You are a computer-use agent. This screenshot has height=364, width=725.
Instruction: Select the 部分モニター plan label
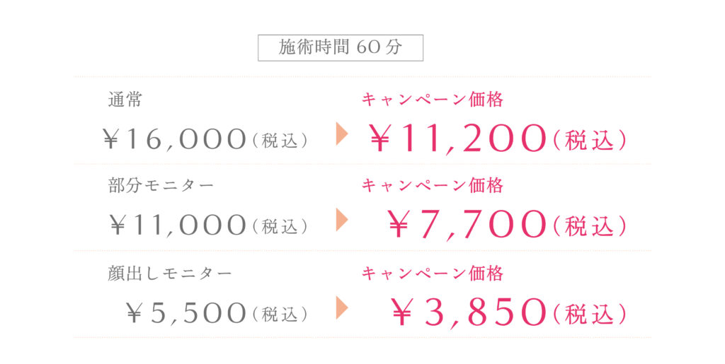point(161,186)
